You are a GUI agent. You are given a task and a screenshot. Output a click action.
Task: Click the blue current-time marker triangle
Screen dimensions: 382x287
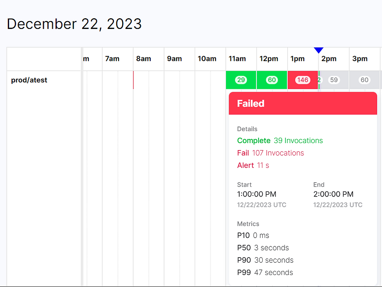(x=318, y=50)
